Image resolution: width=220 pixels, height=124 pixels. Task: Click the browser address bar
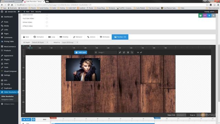point(109,5)
